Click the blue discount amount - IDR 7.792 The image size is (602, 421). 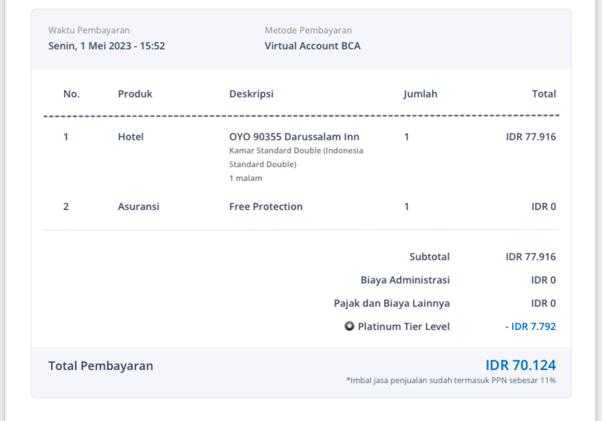point(530,326)
